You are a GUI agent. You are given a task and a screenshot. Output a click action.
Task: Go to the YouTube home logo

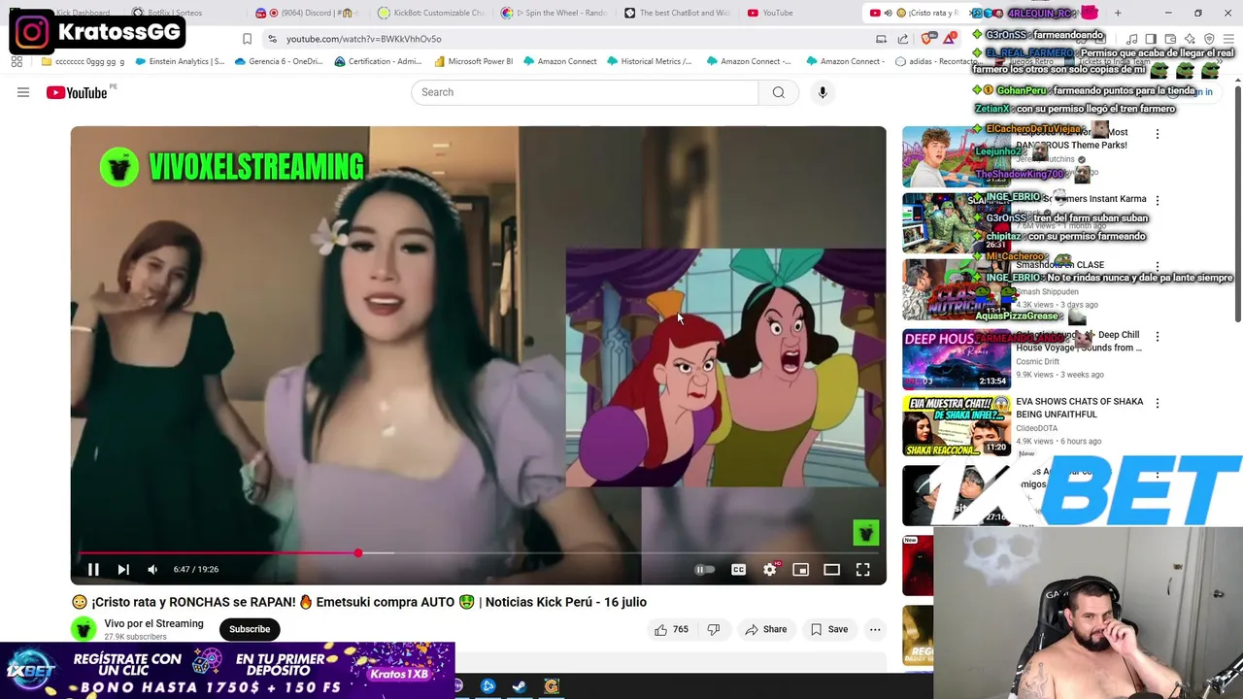(77, 92)
